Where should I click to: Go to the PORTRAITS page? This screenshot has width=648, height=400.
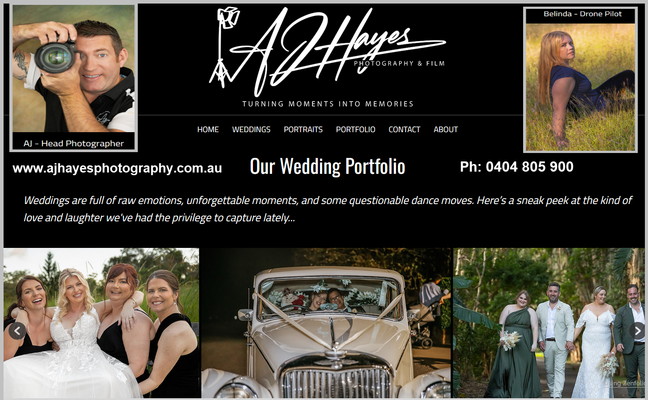click(x=303, y=129)
